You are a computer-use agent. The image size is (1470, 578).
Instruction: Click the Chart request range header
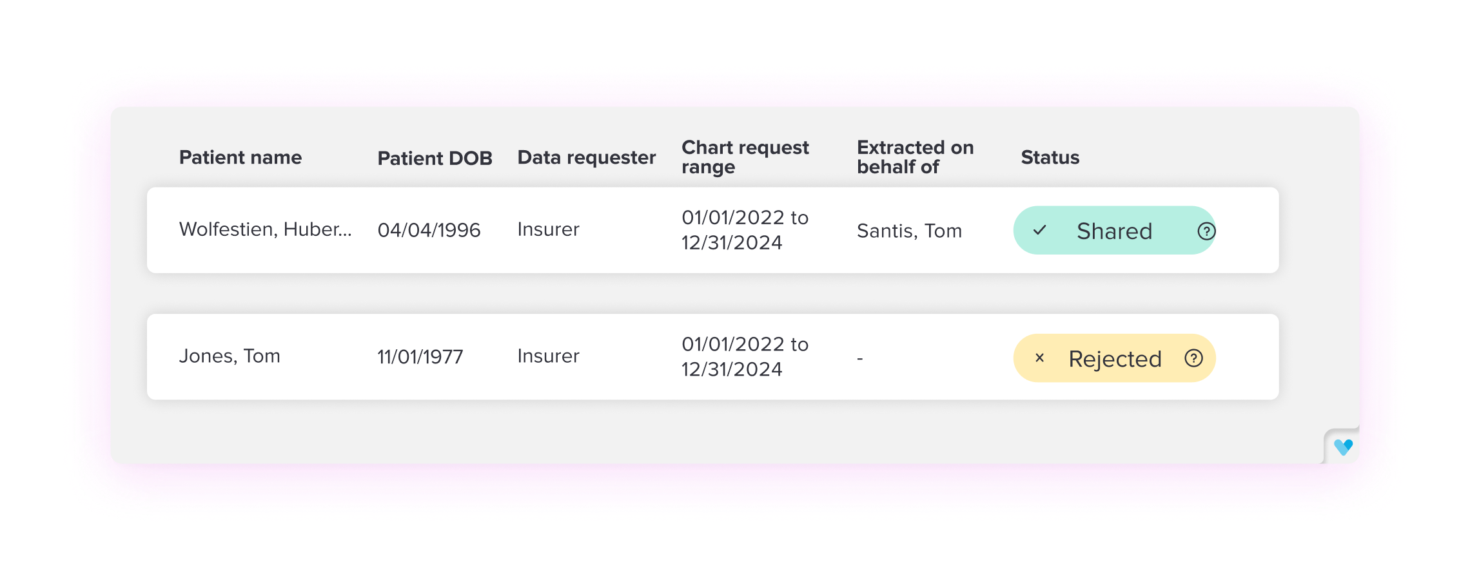[x=745, y=157]
